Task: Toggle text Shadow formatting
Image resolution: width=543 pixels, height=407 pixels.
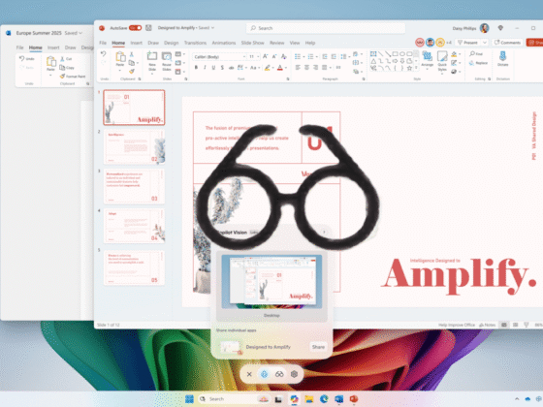Action: 222,68
